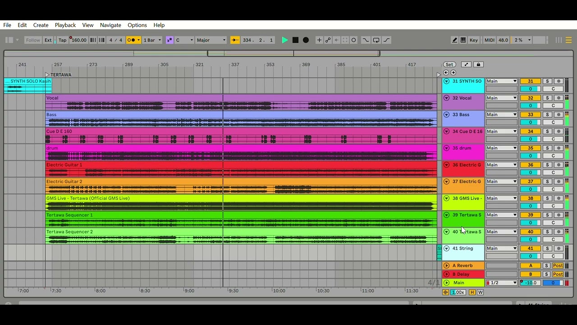Adjust track 33 Bass volume slider
This screenshot has width=577, height=325.
530,122
